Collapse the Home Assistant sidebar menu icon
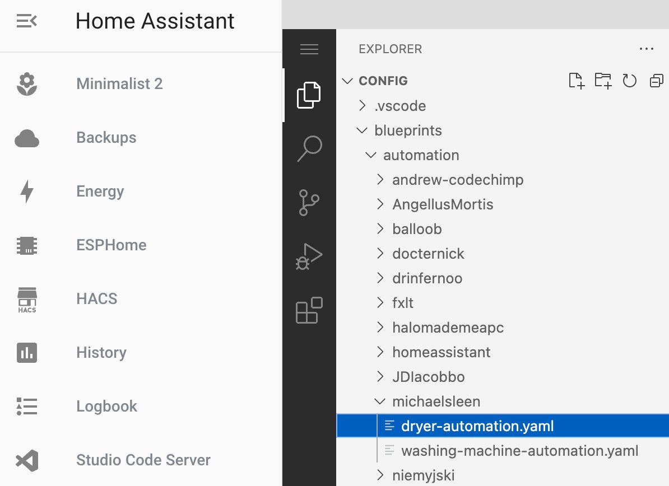This screenshot has height=486, width=669. click(26, 21)
